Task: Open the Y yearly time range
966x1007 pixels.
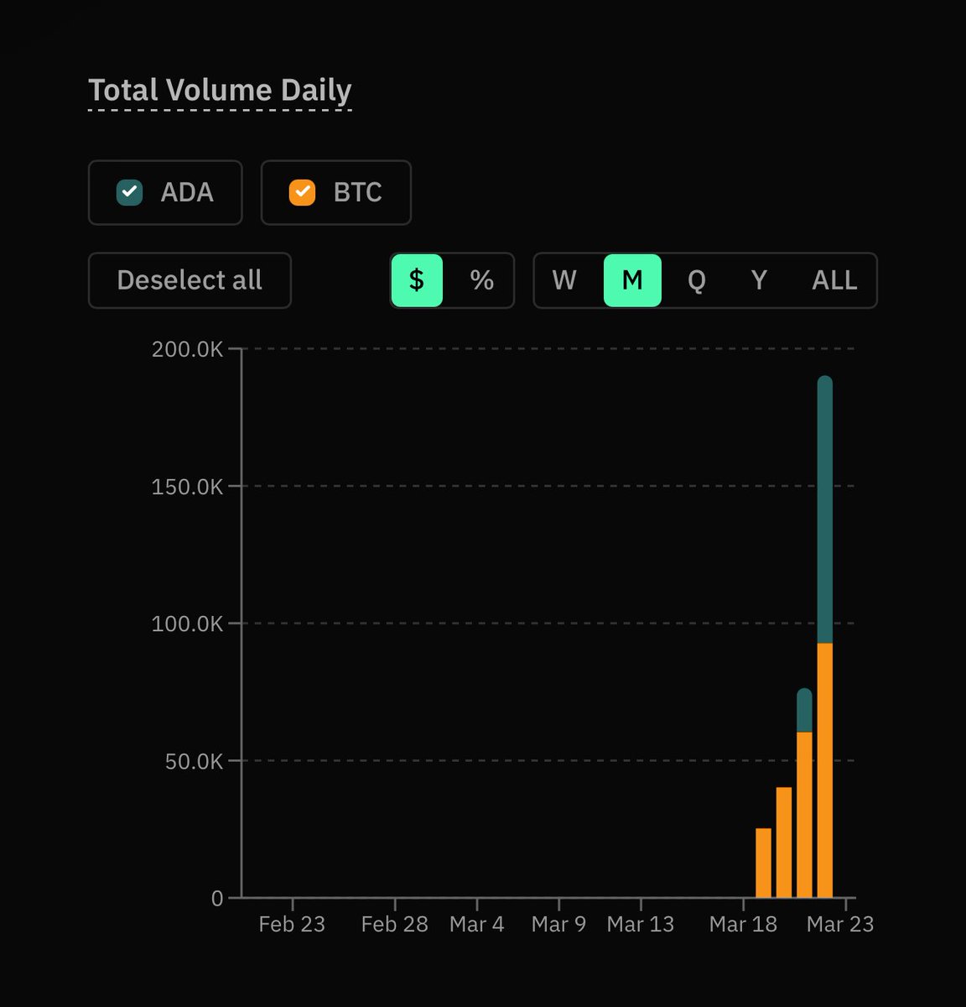Action: pyautogui.click(x=758, y=280)
